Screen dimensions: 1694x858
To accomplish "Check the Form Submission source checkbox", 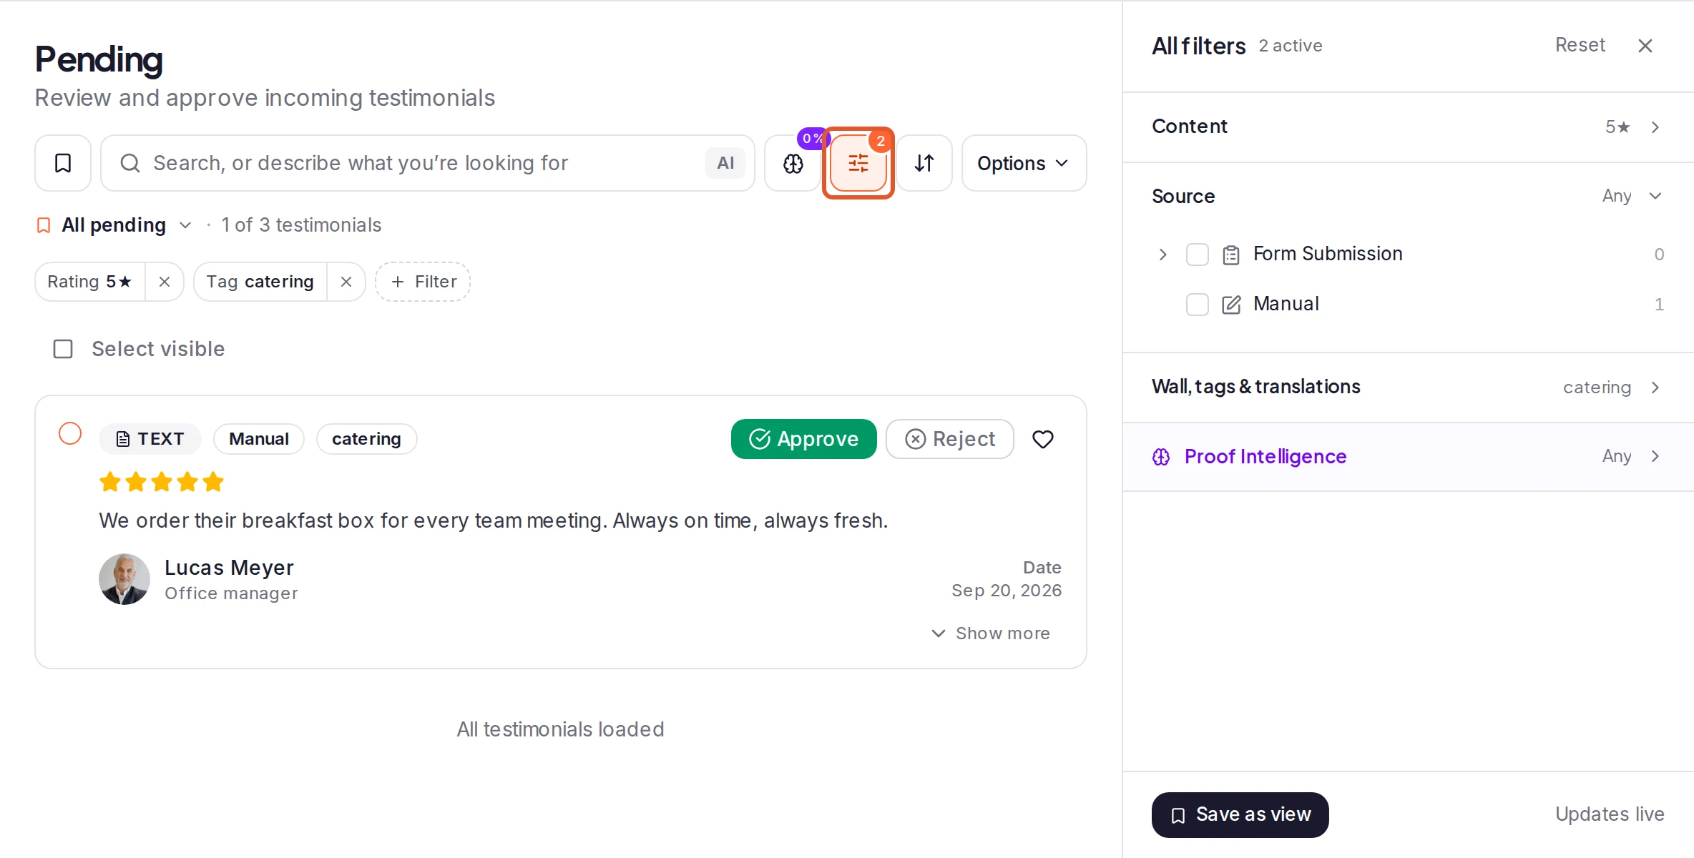I will pyautogui.click(x=1198, y=255).
